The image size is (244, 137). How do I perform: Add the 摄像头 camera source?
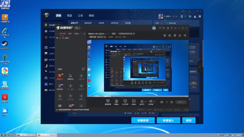tap(117, 102)
